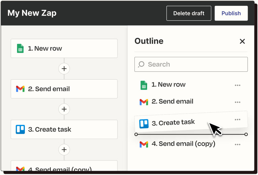Viewport: 258px width, 175px height.
Task: Click Trello icon on editor '3. Create task'
Action: [x=20, y=129]
